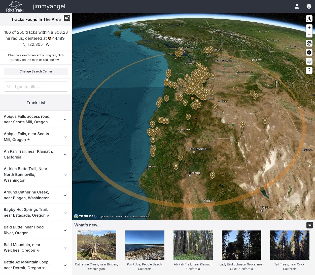
Task: Open the map layers icon
Action: pos(309,61)
